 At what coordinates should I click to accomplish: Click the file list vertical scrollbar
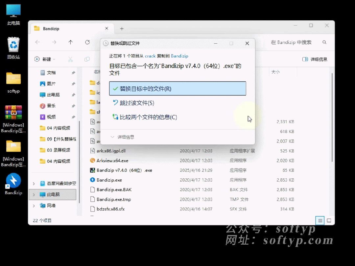(332, 118)
